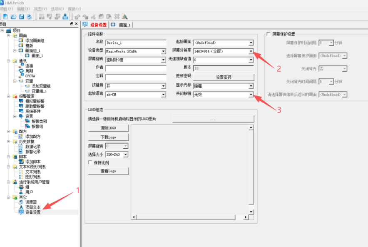The height and width of the screenshot is (247, 368).
Task: Open the 视图(V) menu
Action: tap(40, 9)
